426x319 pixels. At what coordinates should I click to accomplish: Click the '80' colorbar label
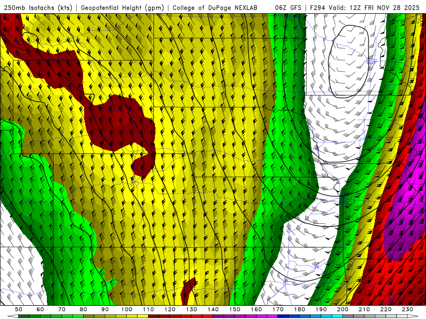(83, 309)
